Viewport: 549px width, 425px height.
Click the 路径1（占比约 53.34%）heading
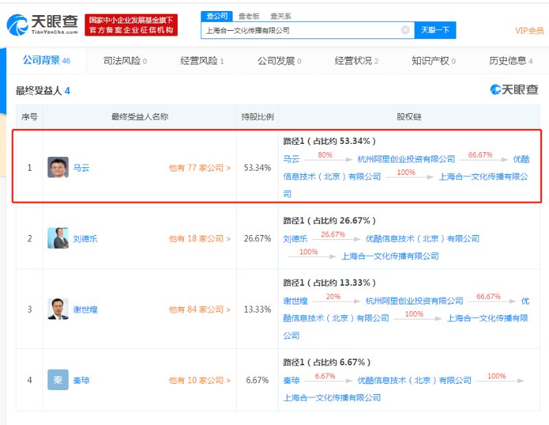coord(329,141)
